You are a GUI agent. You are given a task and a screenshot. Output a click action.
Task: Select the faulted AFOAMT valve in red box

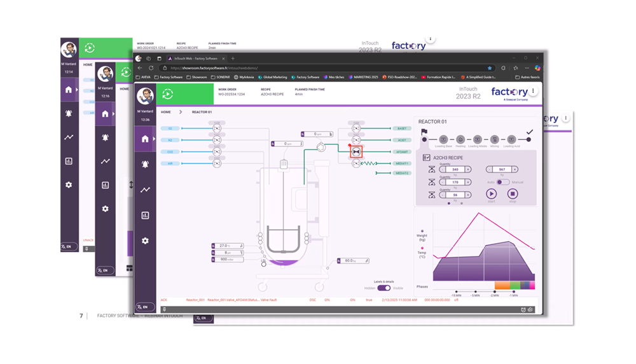point(356,151)
